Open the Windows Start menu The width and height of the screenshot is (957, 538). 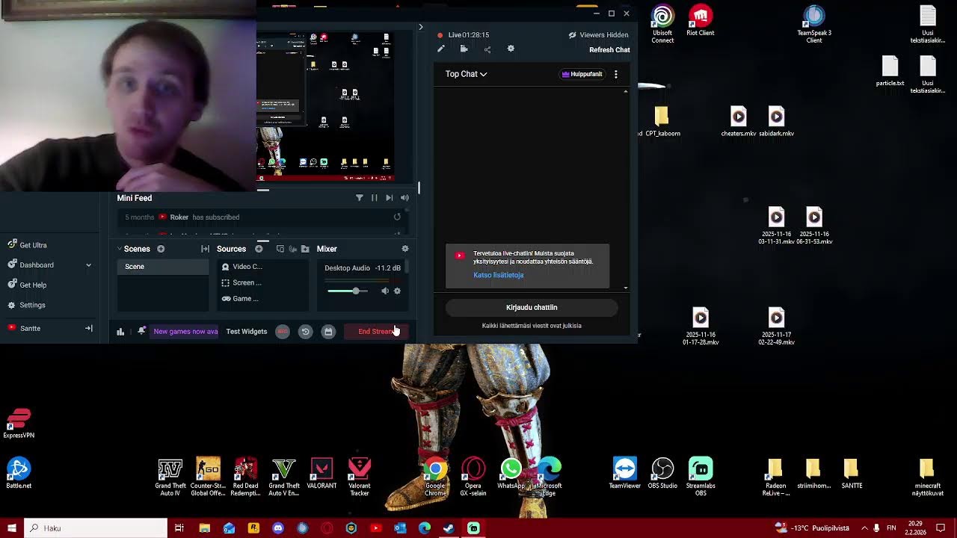click(x=11, y=528)
